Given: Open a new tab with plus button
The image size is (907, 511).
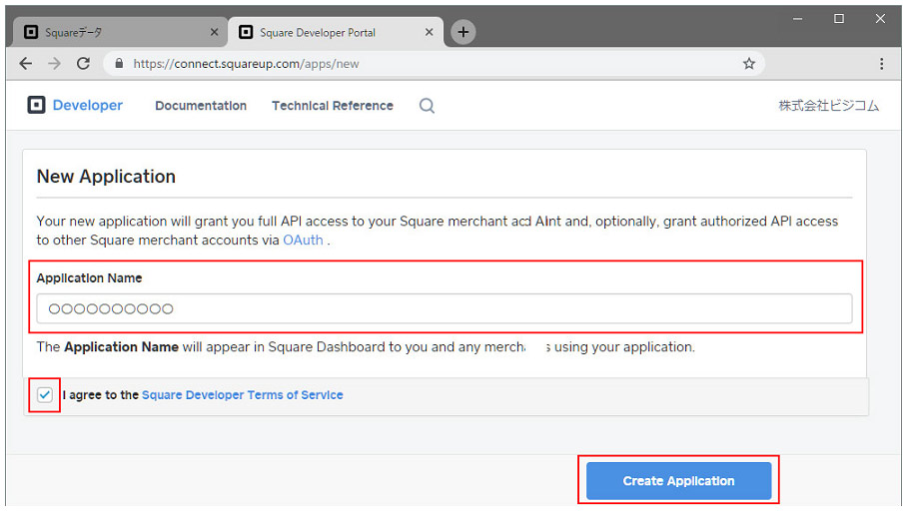Looking at the screenshot, I should point(462,32).
